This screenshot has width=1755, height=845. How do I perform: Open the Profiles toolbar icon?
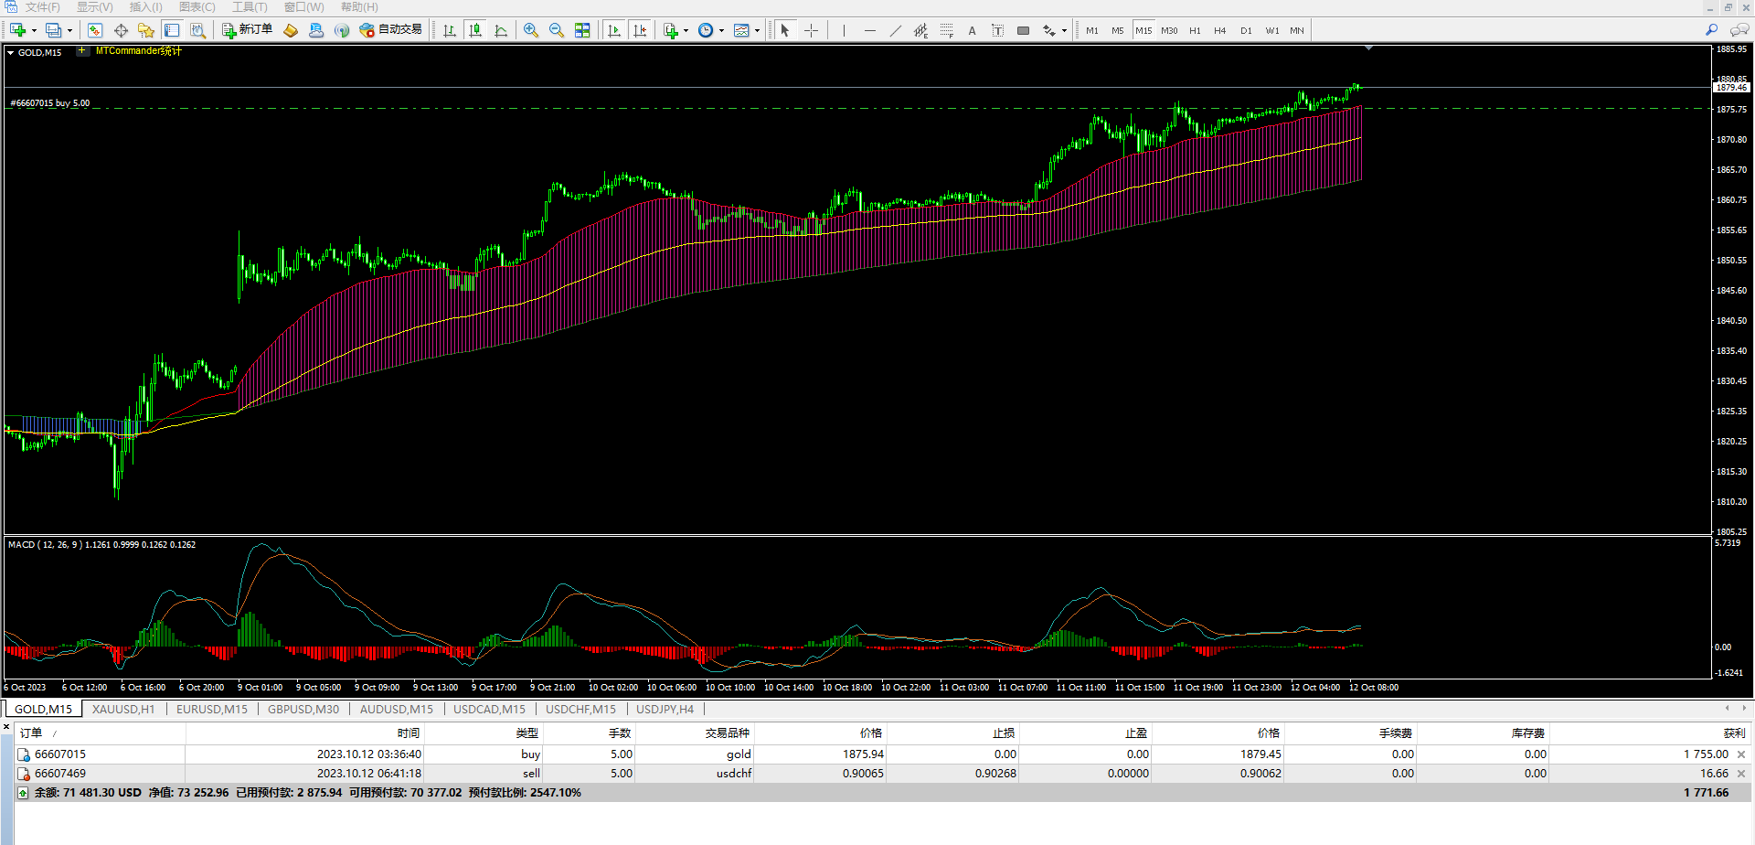point(53,30)
